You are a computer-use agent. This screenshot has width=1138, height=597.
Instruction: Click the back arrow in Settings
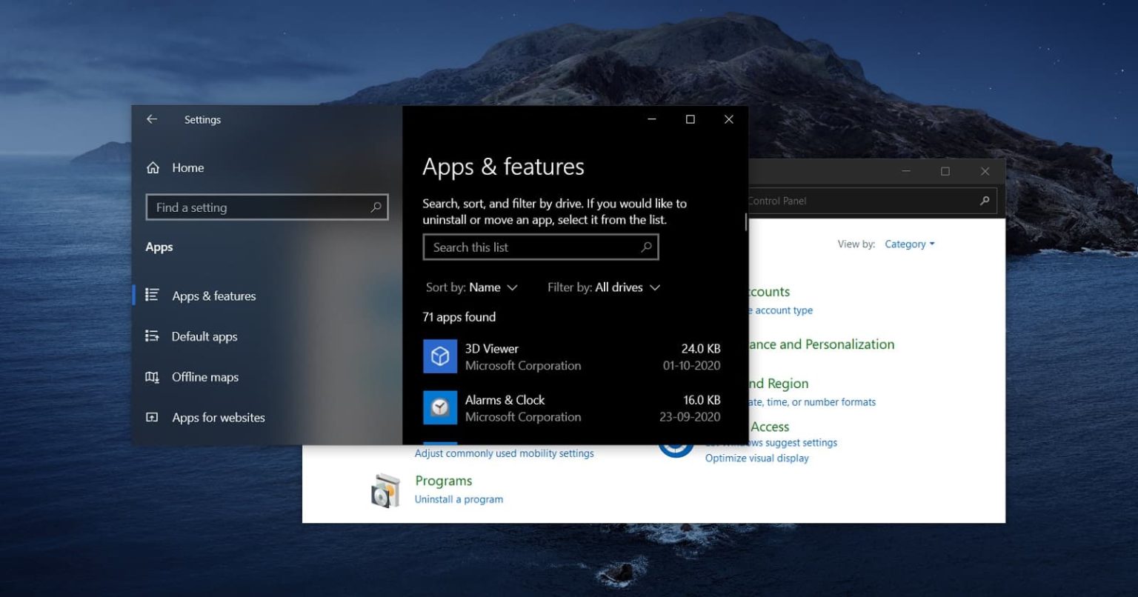(x=151, y=119)
